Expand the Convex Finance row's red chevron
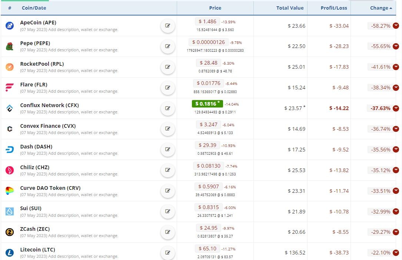 coord(396,129)
